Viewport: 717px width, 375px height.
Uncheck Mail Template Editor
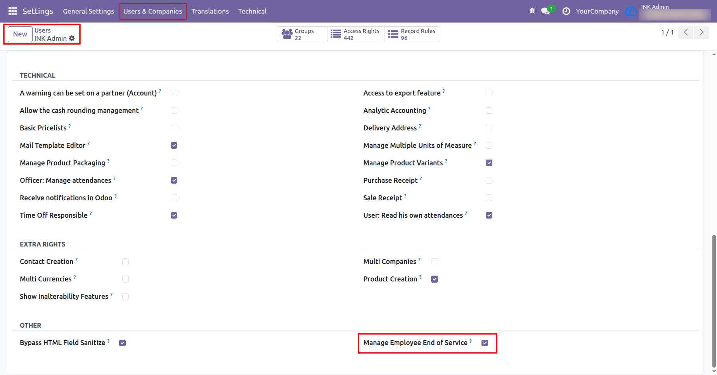pyautogui.click(x=174, y=146)
